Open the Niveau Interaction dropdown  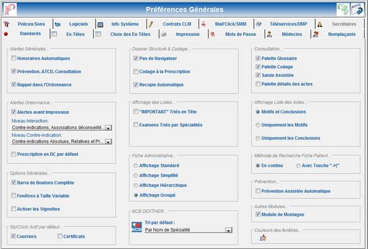point(108,128)
